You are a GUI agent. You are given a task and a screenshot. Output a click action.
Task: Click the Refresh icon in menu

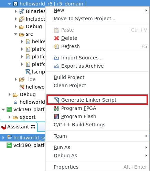pyautogui.click(x=56, y=46)
